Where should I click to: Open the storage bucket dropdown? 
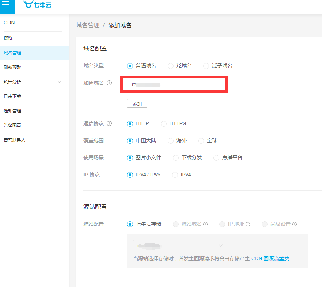pyautogui.click(x=180, y=246)
